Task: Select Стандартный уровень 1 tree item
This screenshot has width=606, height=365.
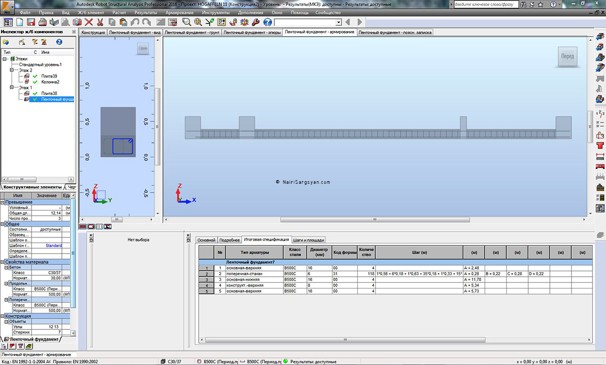Action: tap(40, 65)
